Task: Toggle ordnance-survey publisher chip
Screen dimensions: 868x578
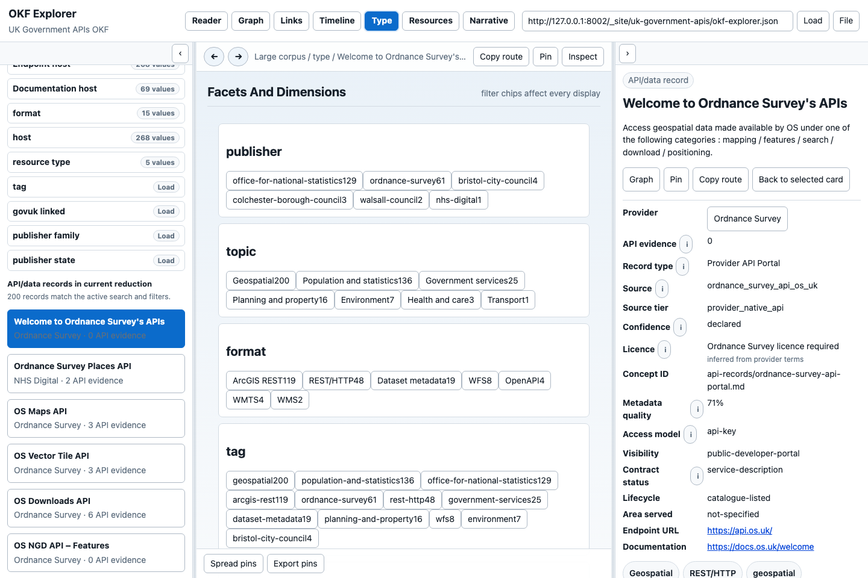Action: (407, 181)
